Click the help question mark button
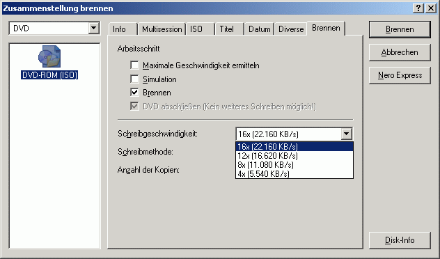The width and height of the screenshot is (440, 259). 418,8
